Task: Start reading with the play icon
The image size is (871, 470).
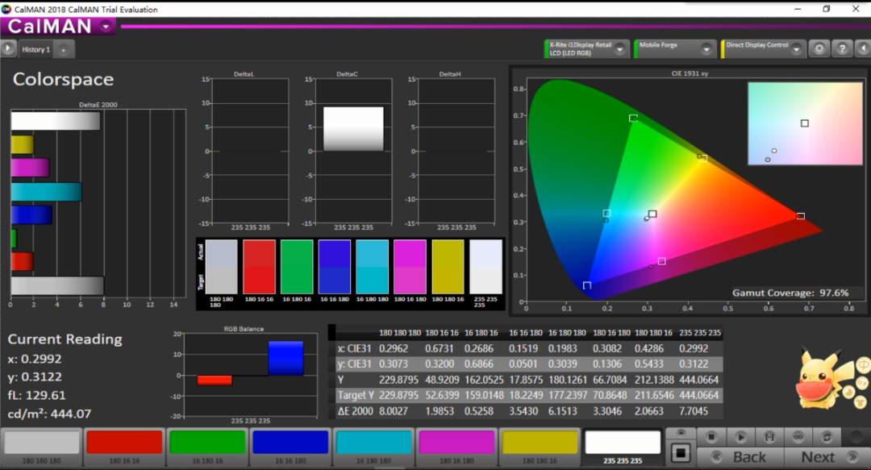Action: pos(740,436)
